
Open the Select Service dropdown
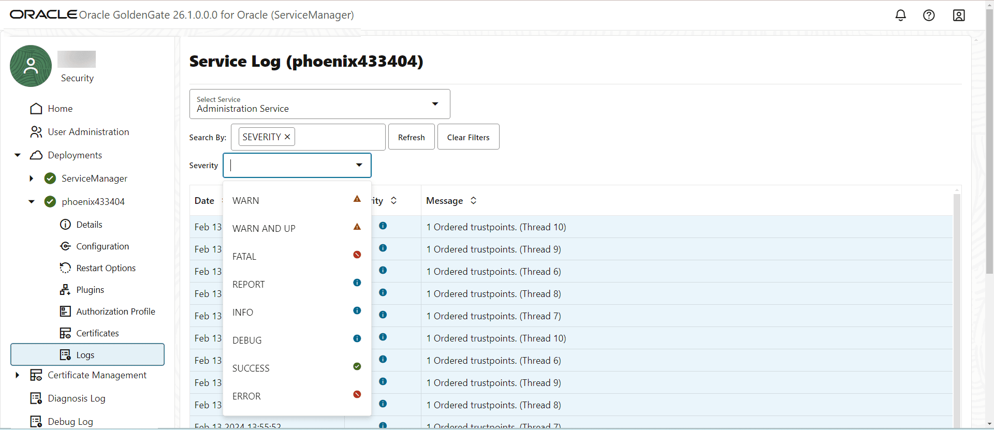[x=319, y=104]
